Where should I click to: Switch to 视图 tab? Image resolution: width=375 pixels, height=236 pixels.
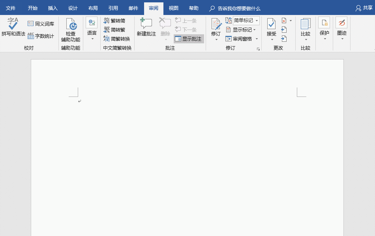(174, 8)
